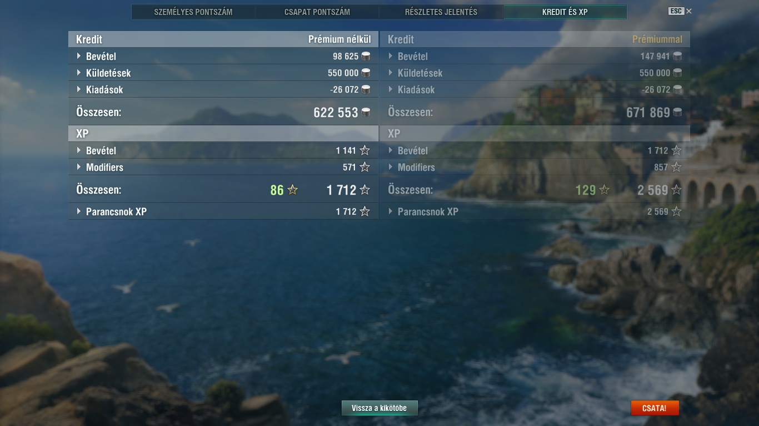Expand the Küldetések credit row

[223, 73]
